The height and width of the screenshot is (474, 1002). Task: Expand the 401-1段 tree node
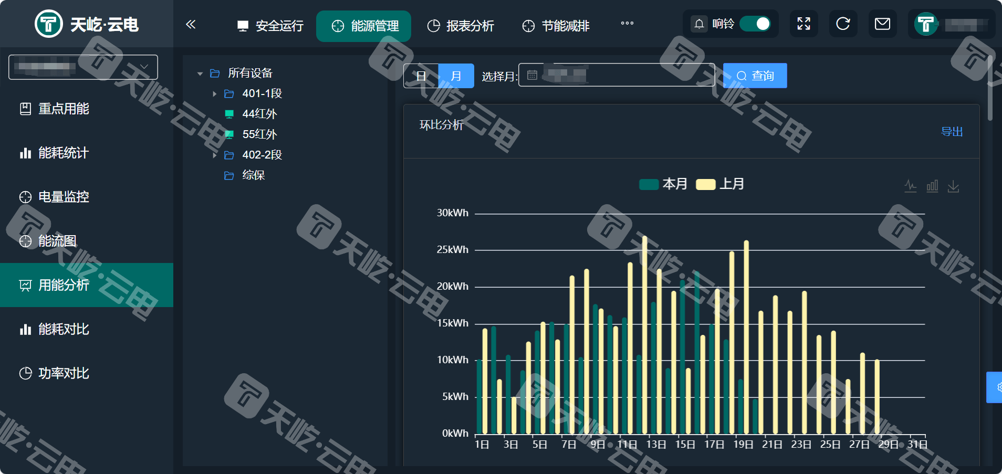[x=214, y=94]
